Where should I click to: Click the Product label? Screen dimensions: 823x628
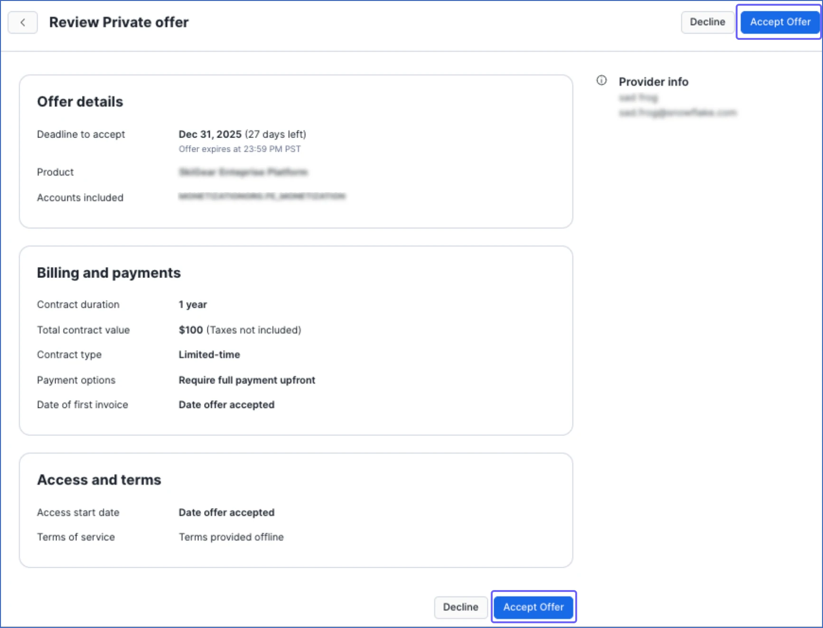tap(55, 172)
